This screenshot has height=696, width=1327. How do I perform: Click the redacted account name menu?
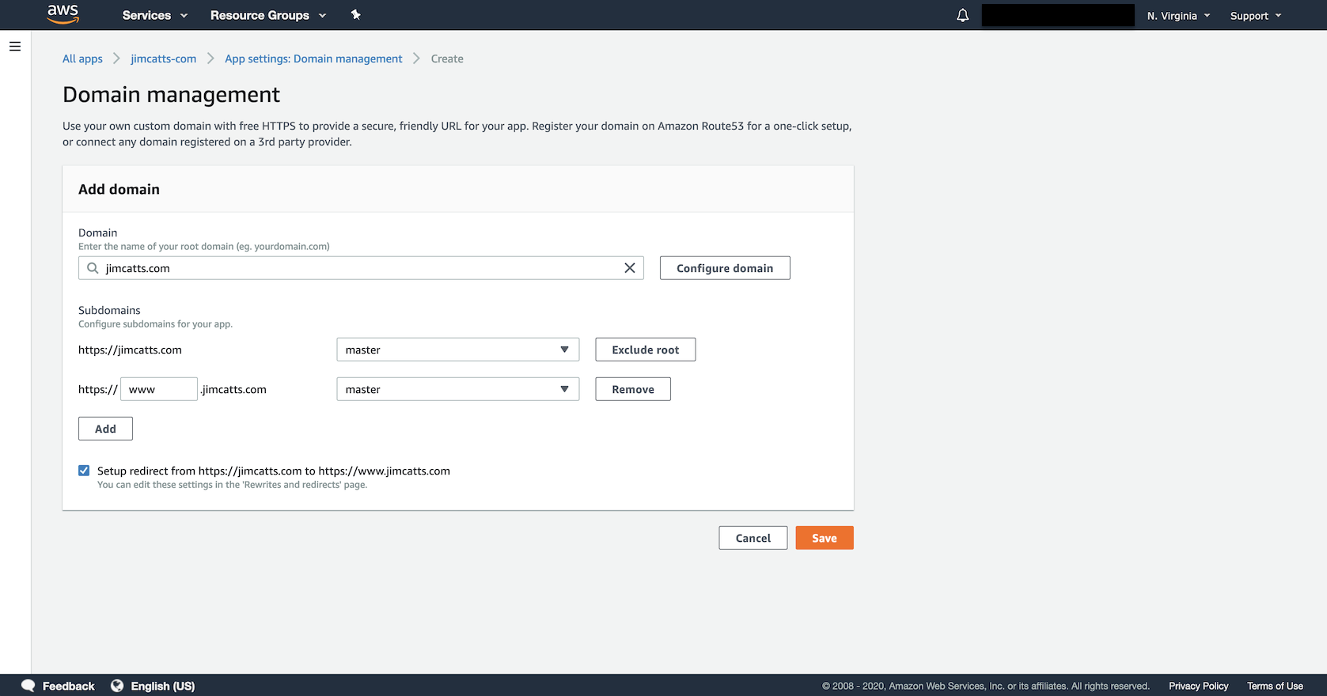point(1058,15)
